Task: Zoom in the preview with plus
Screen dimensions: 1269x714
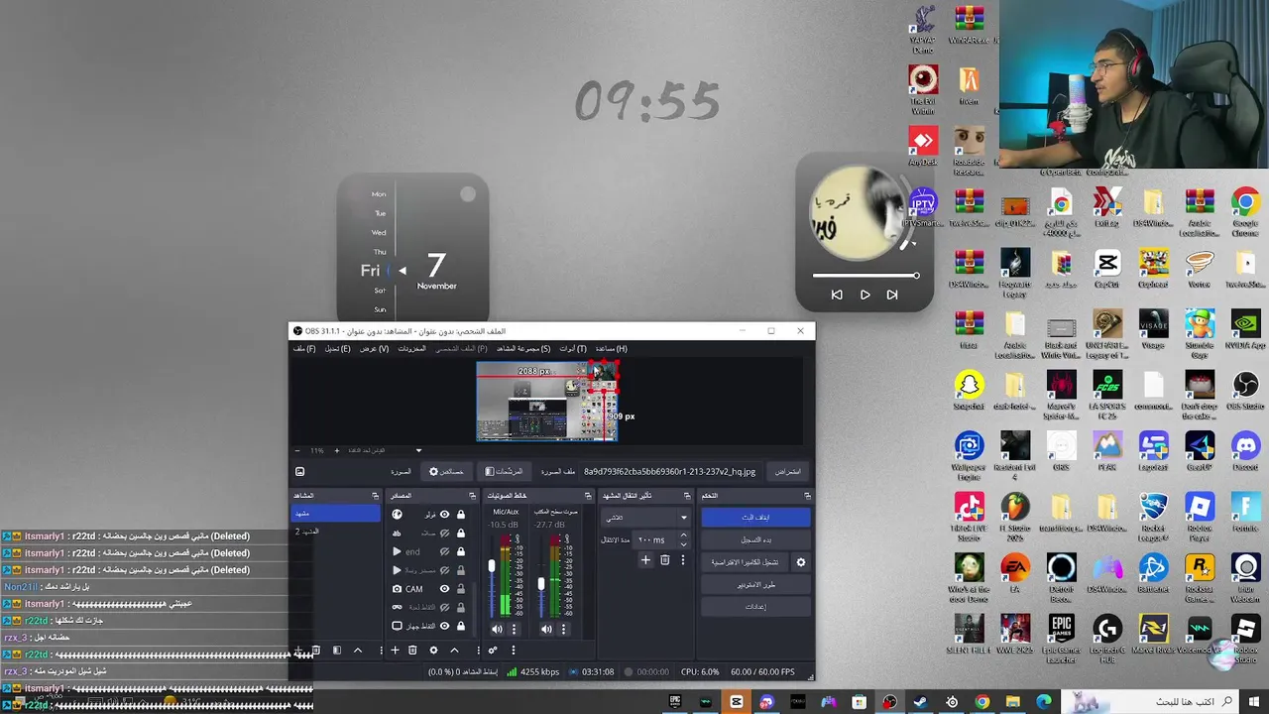Action: tap(337, 450)
